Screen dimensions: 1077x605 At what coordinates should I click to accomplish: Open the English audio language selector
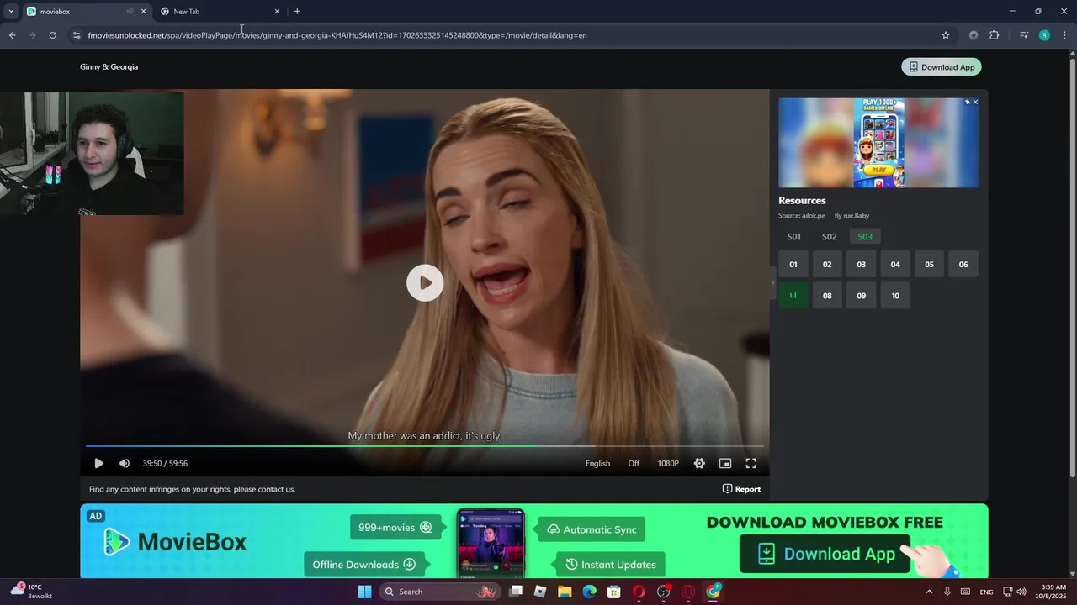(597, 463)
